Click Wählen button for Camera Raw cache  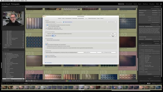pyautogui.click(x=113, y=33)
